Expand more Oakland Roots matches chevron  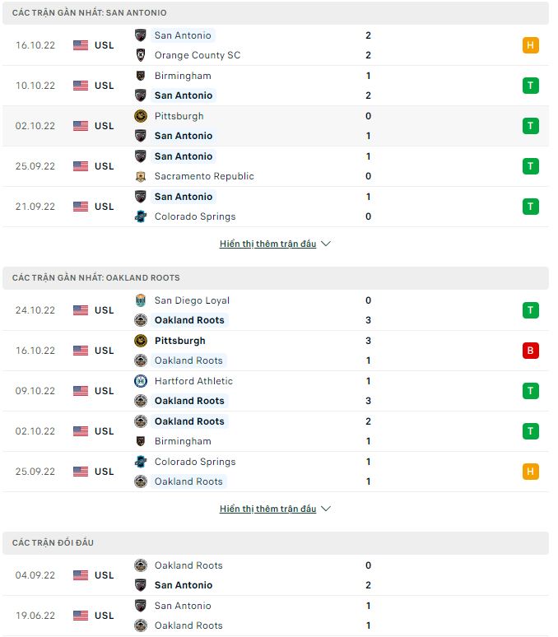tap(326, 509)
